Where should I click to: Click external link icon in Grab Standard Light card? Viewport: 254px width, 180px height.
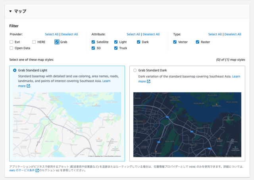(x=28, y=86)
